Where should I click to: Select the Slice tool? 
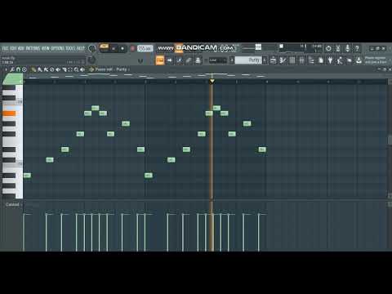coord(65,69)
